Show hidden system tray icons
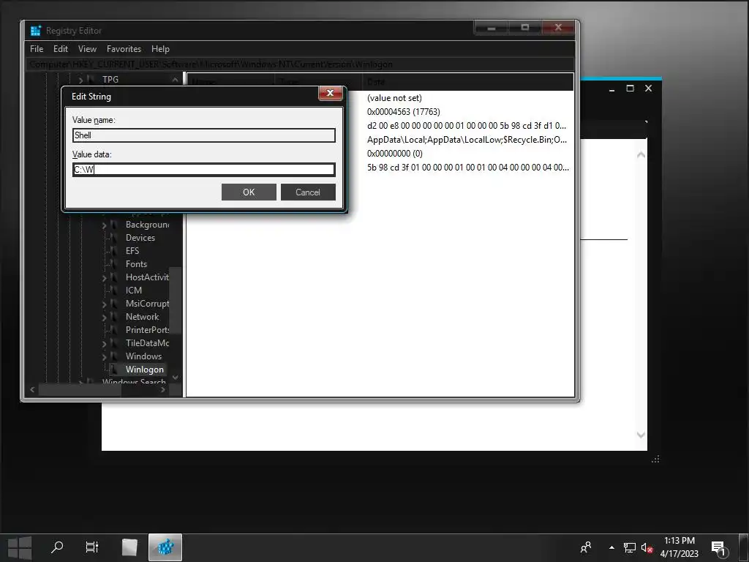749x562 pixels. (x=611, y=547)
